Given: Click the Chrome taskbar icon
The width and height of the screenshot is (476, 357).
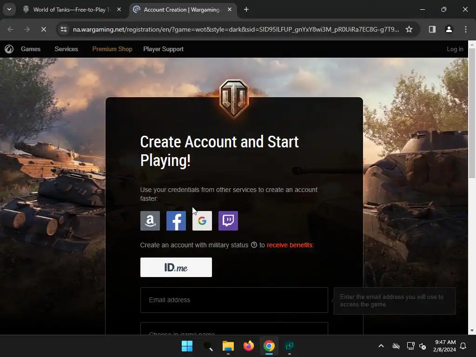Looking at the screenshot, I should (x=269, y=346).
